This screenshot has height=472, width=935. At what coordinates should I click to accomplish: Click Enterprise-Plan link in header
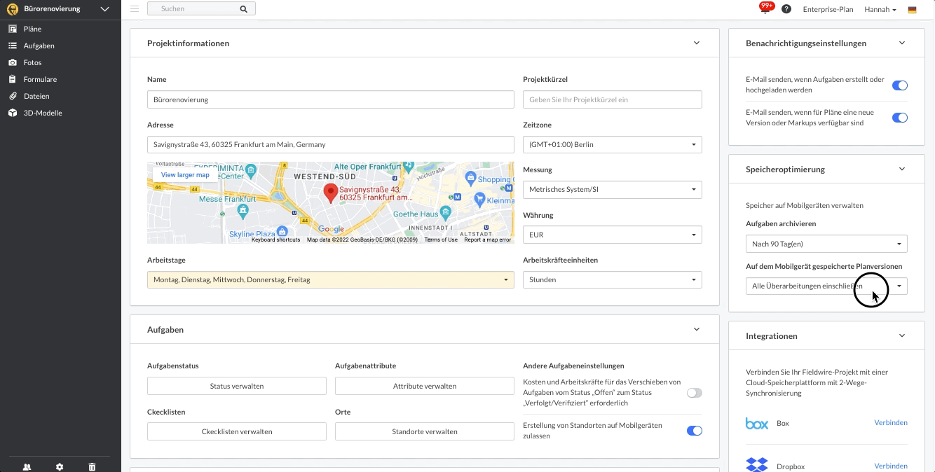(x=828, y=10)
